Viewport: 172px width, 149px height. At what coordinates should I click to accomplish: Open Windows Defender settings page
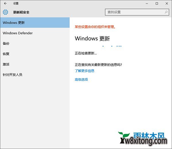coord(18,33)
